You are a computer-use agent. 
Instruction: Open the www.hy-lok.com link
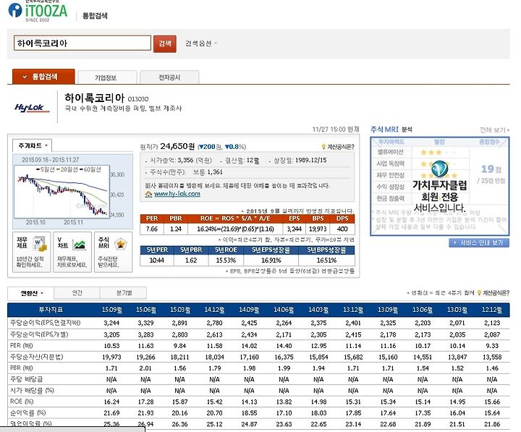coord(177,194)
